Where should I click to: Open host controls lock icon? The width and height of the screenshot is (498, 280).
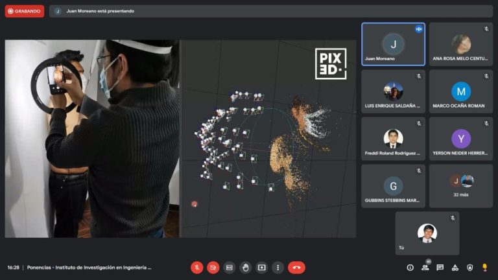470,267
